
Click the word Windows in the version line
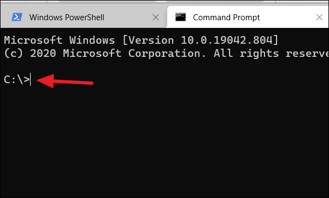[92, 40]
